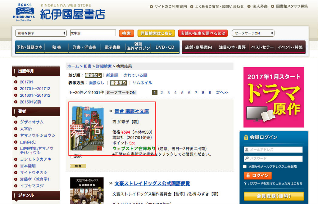Go to results page 2
The width and height of the screenshot is (318, 204).
click(161, 92)
